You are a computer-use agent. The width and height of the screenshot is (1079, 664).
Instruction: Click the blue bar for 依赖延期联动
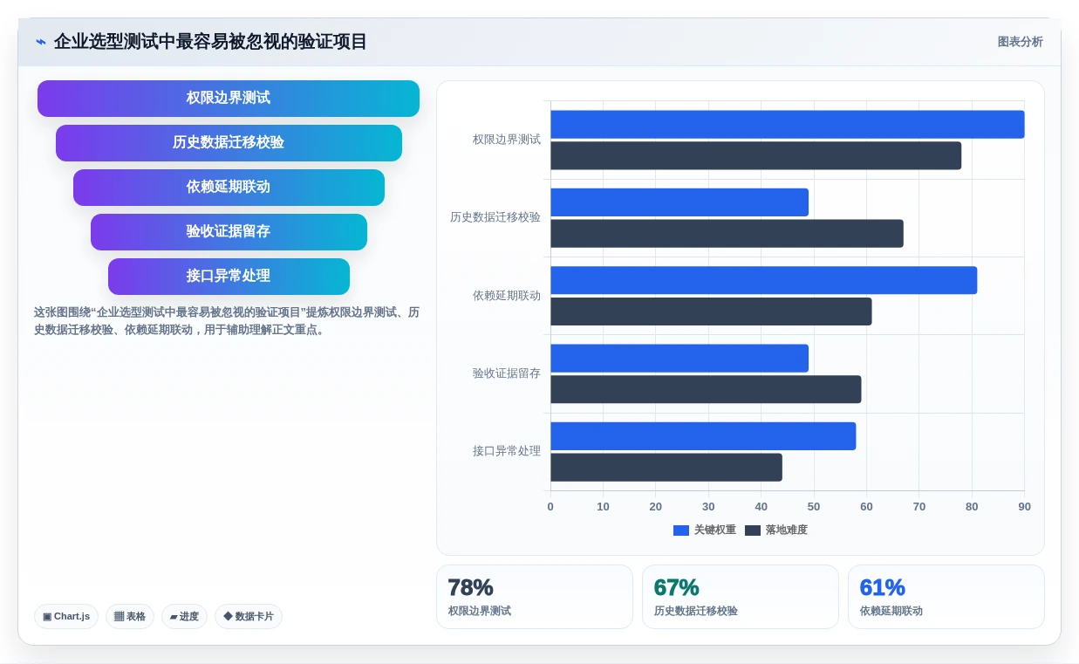tap(763, 280)
